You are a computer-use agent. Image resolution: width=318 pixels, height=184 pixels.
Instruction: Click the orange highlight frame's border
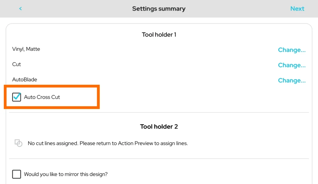click(52, 108)
